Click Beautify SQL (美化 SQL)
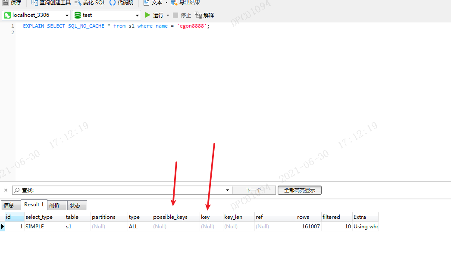The image size is (451, 265). coord(90,3)
